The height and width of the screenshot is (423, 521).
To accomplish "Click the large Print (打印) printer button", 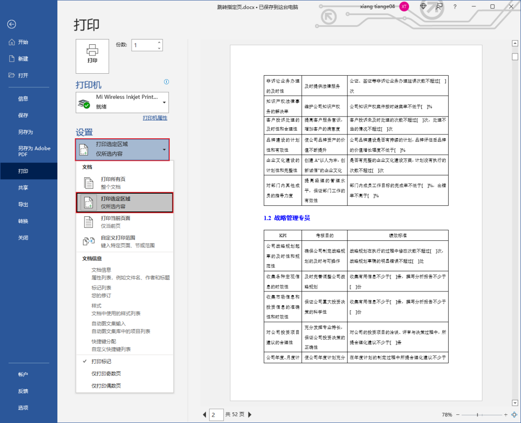I will pos(92,56).
